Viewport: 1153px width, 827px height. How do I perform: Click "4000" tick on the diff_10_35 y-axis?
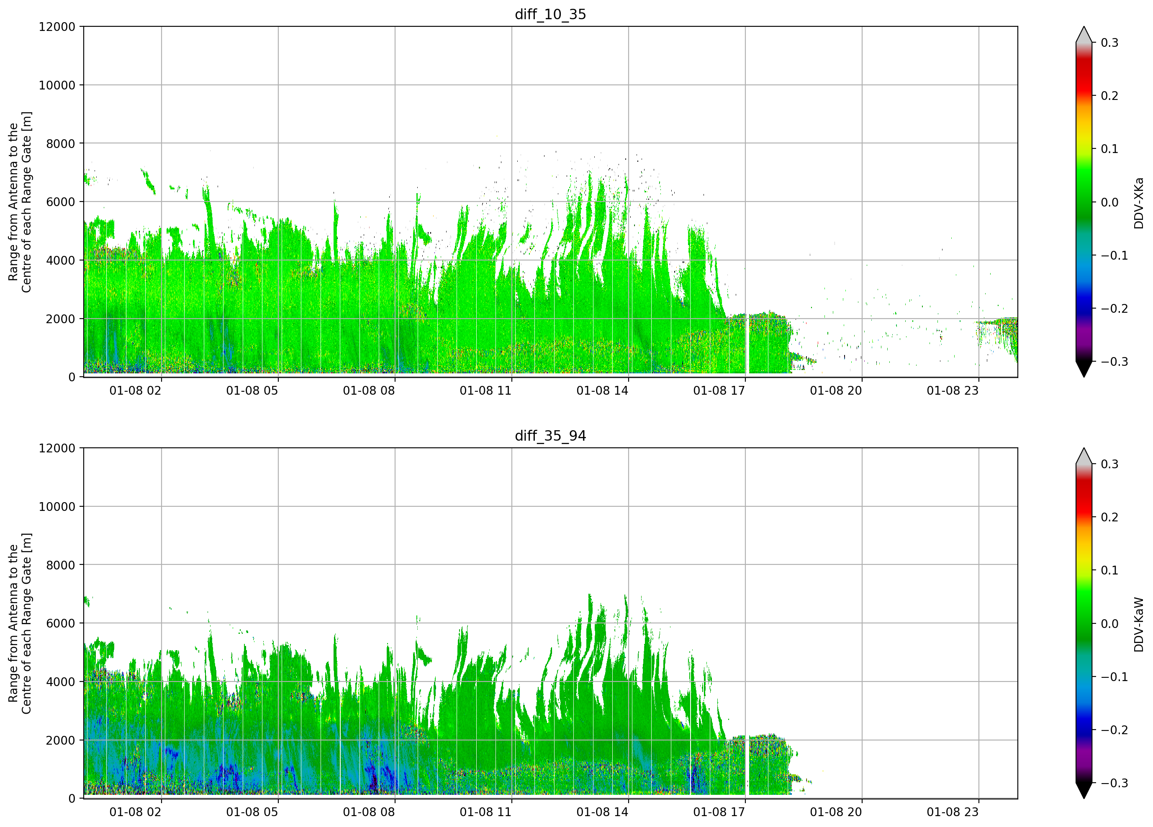coord(61,260)
